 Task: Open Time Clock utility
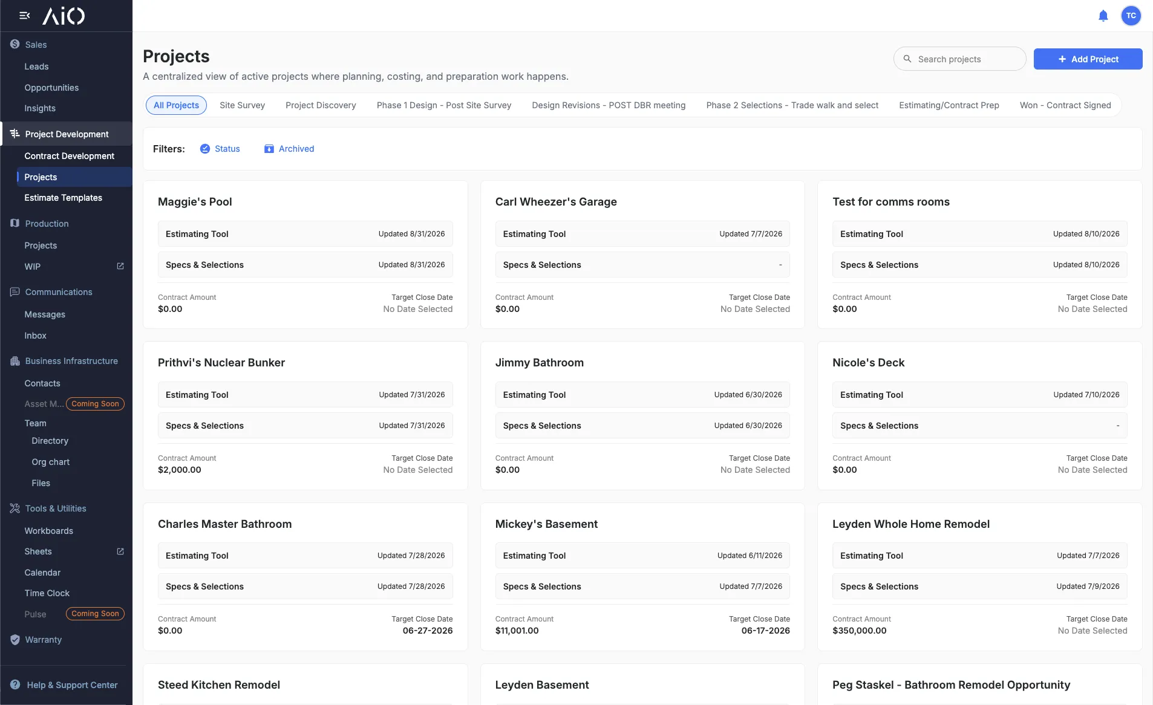point(47,593)
